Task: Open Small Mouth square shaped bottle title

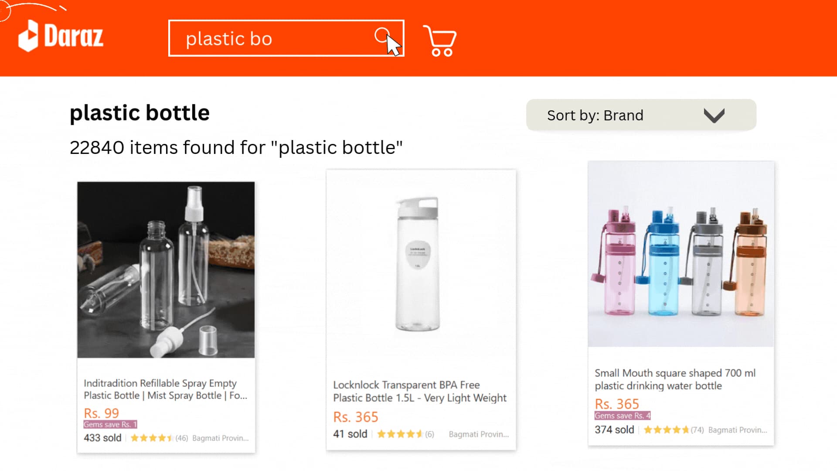Action: coord(675,379)
